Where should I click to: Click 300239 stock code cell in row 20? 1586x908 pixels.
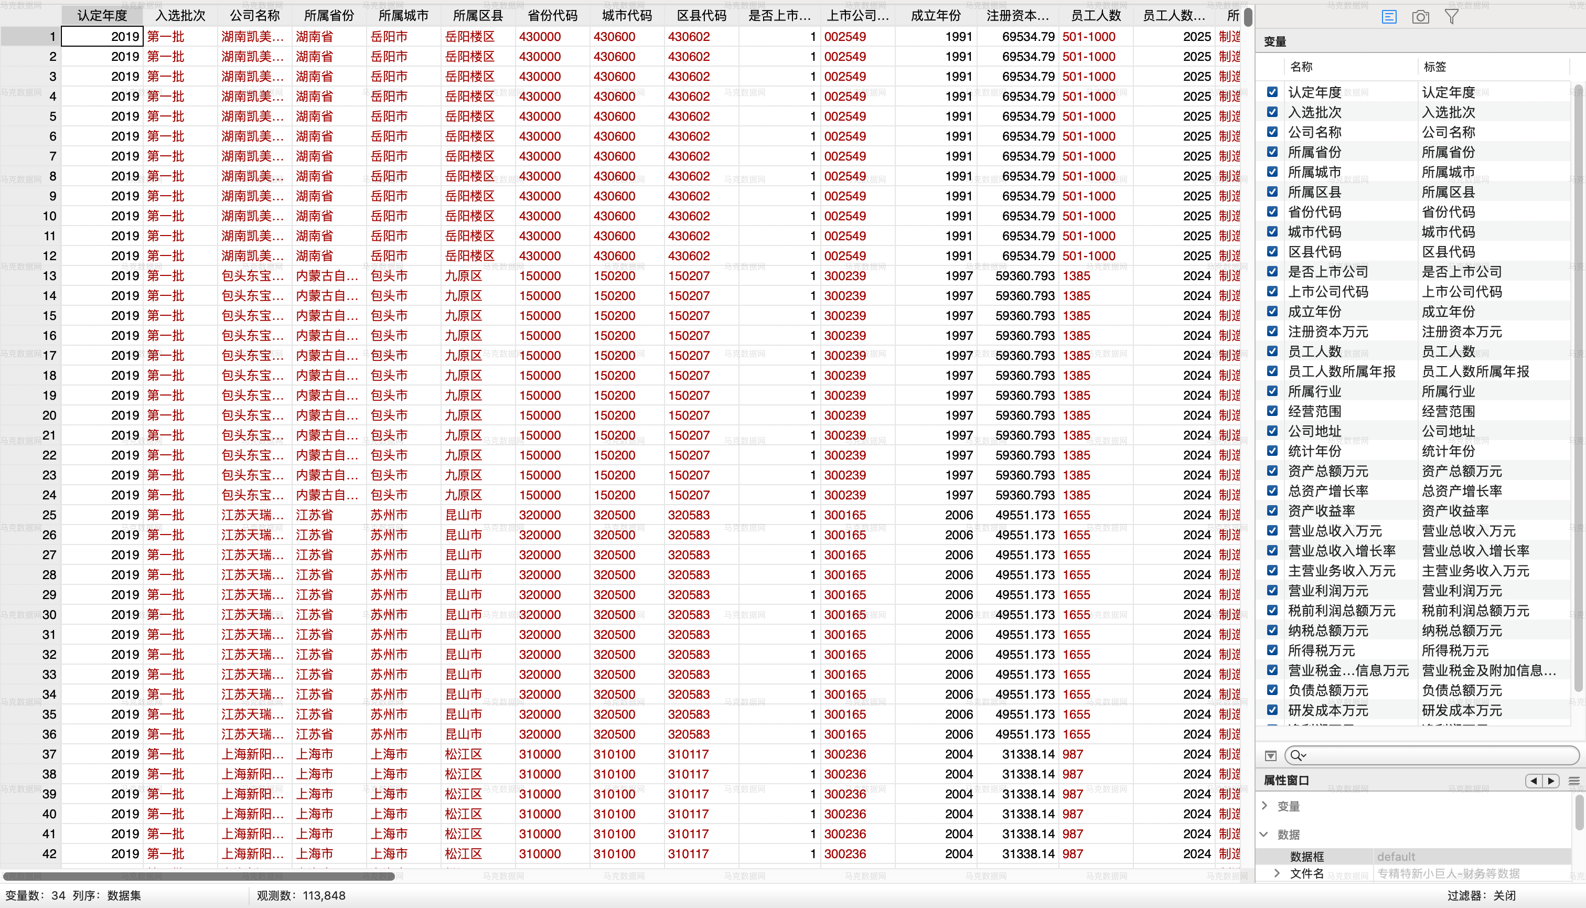click(858, 415)
